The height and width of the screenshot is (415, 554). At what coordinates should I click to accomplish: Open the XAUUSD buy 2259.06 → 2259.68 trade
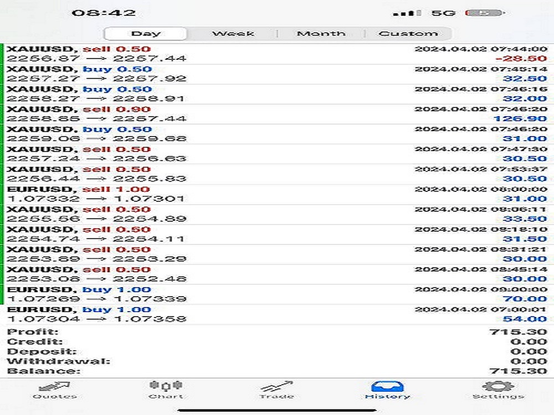277,134
